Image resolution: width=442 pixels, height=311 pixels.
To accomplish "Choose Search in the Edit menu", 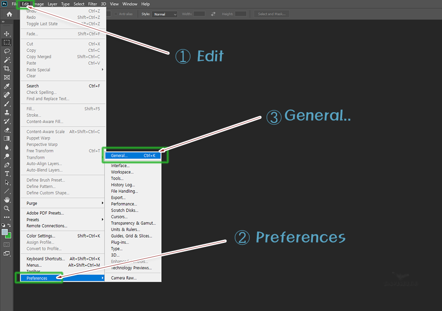I will [63, 86].
